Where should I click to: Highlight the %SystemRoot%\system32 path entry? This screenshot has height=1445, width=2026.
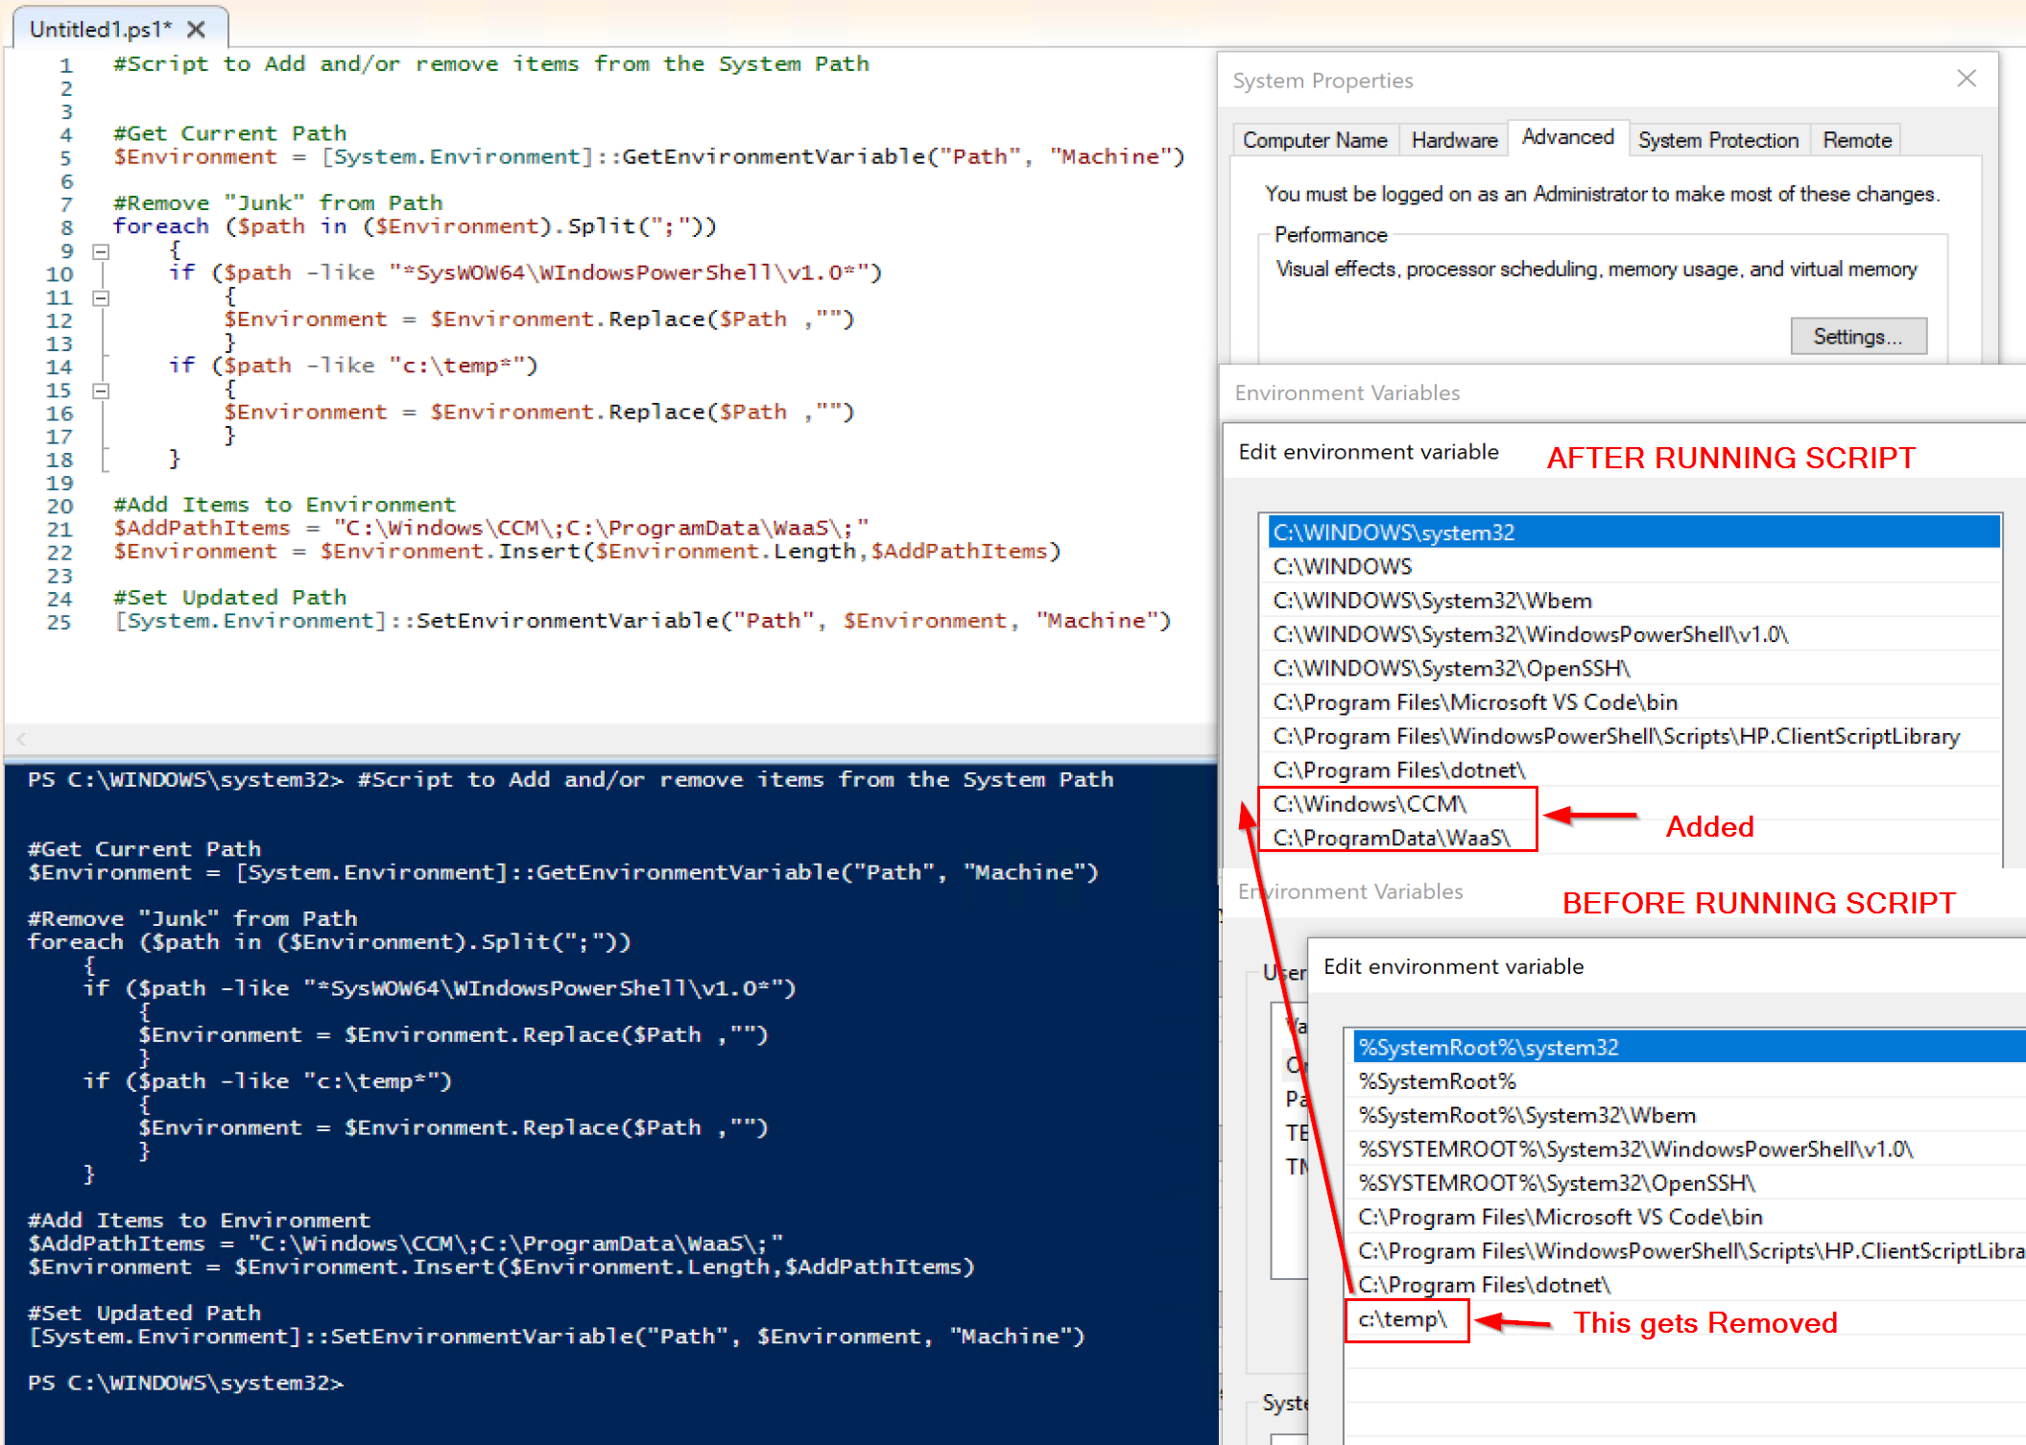pyautogui.click(x=1490, y=1047)
